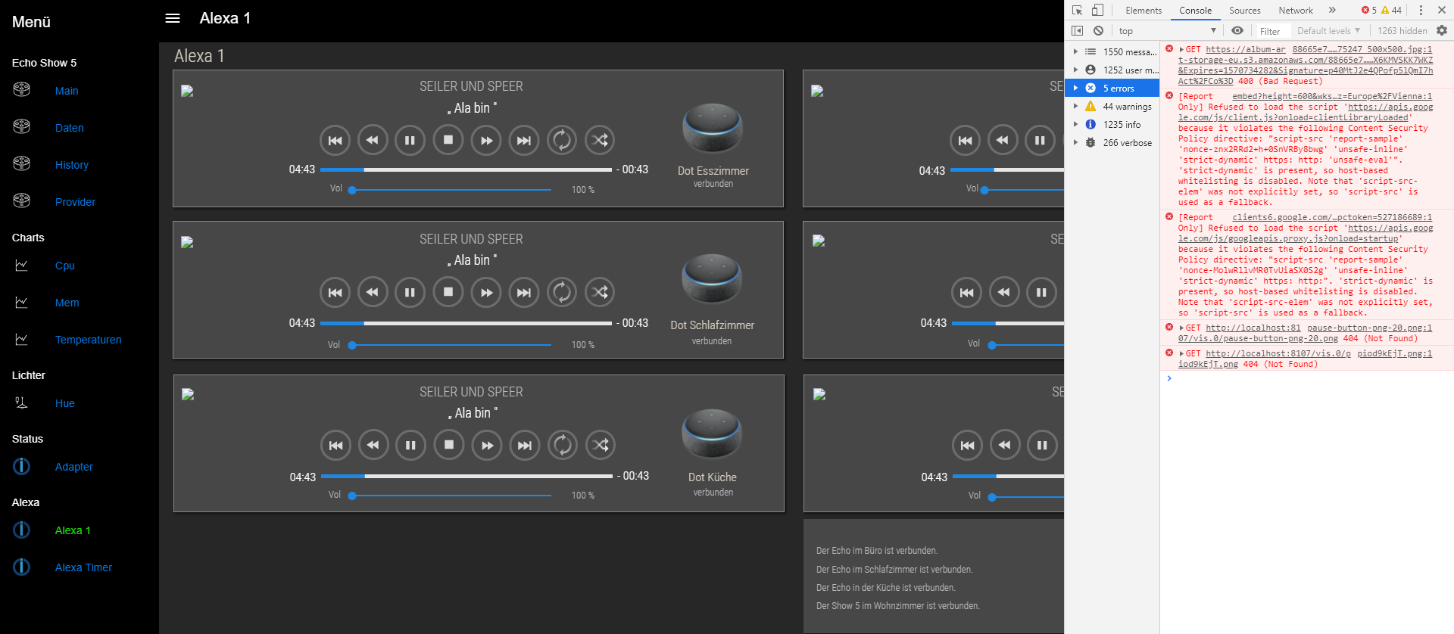Activate DevTools inspect element tool
This screenshot has width=1454, height=634.
point(1077,11)
